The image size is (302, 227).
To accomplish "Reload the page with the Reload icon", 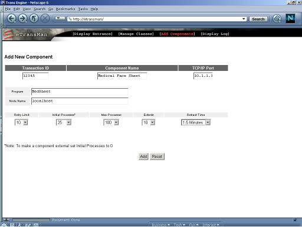I will 34,19.
